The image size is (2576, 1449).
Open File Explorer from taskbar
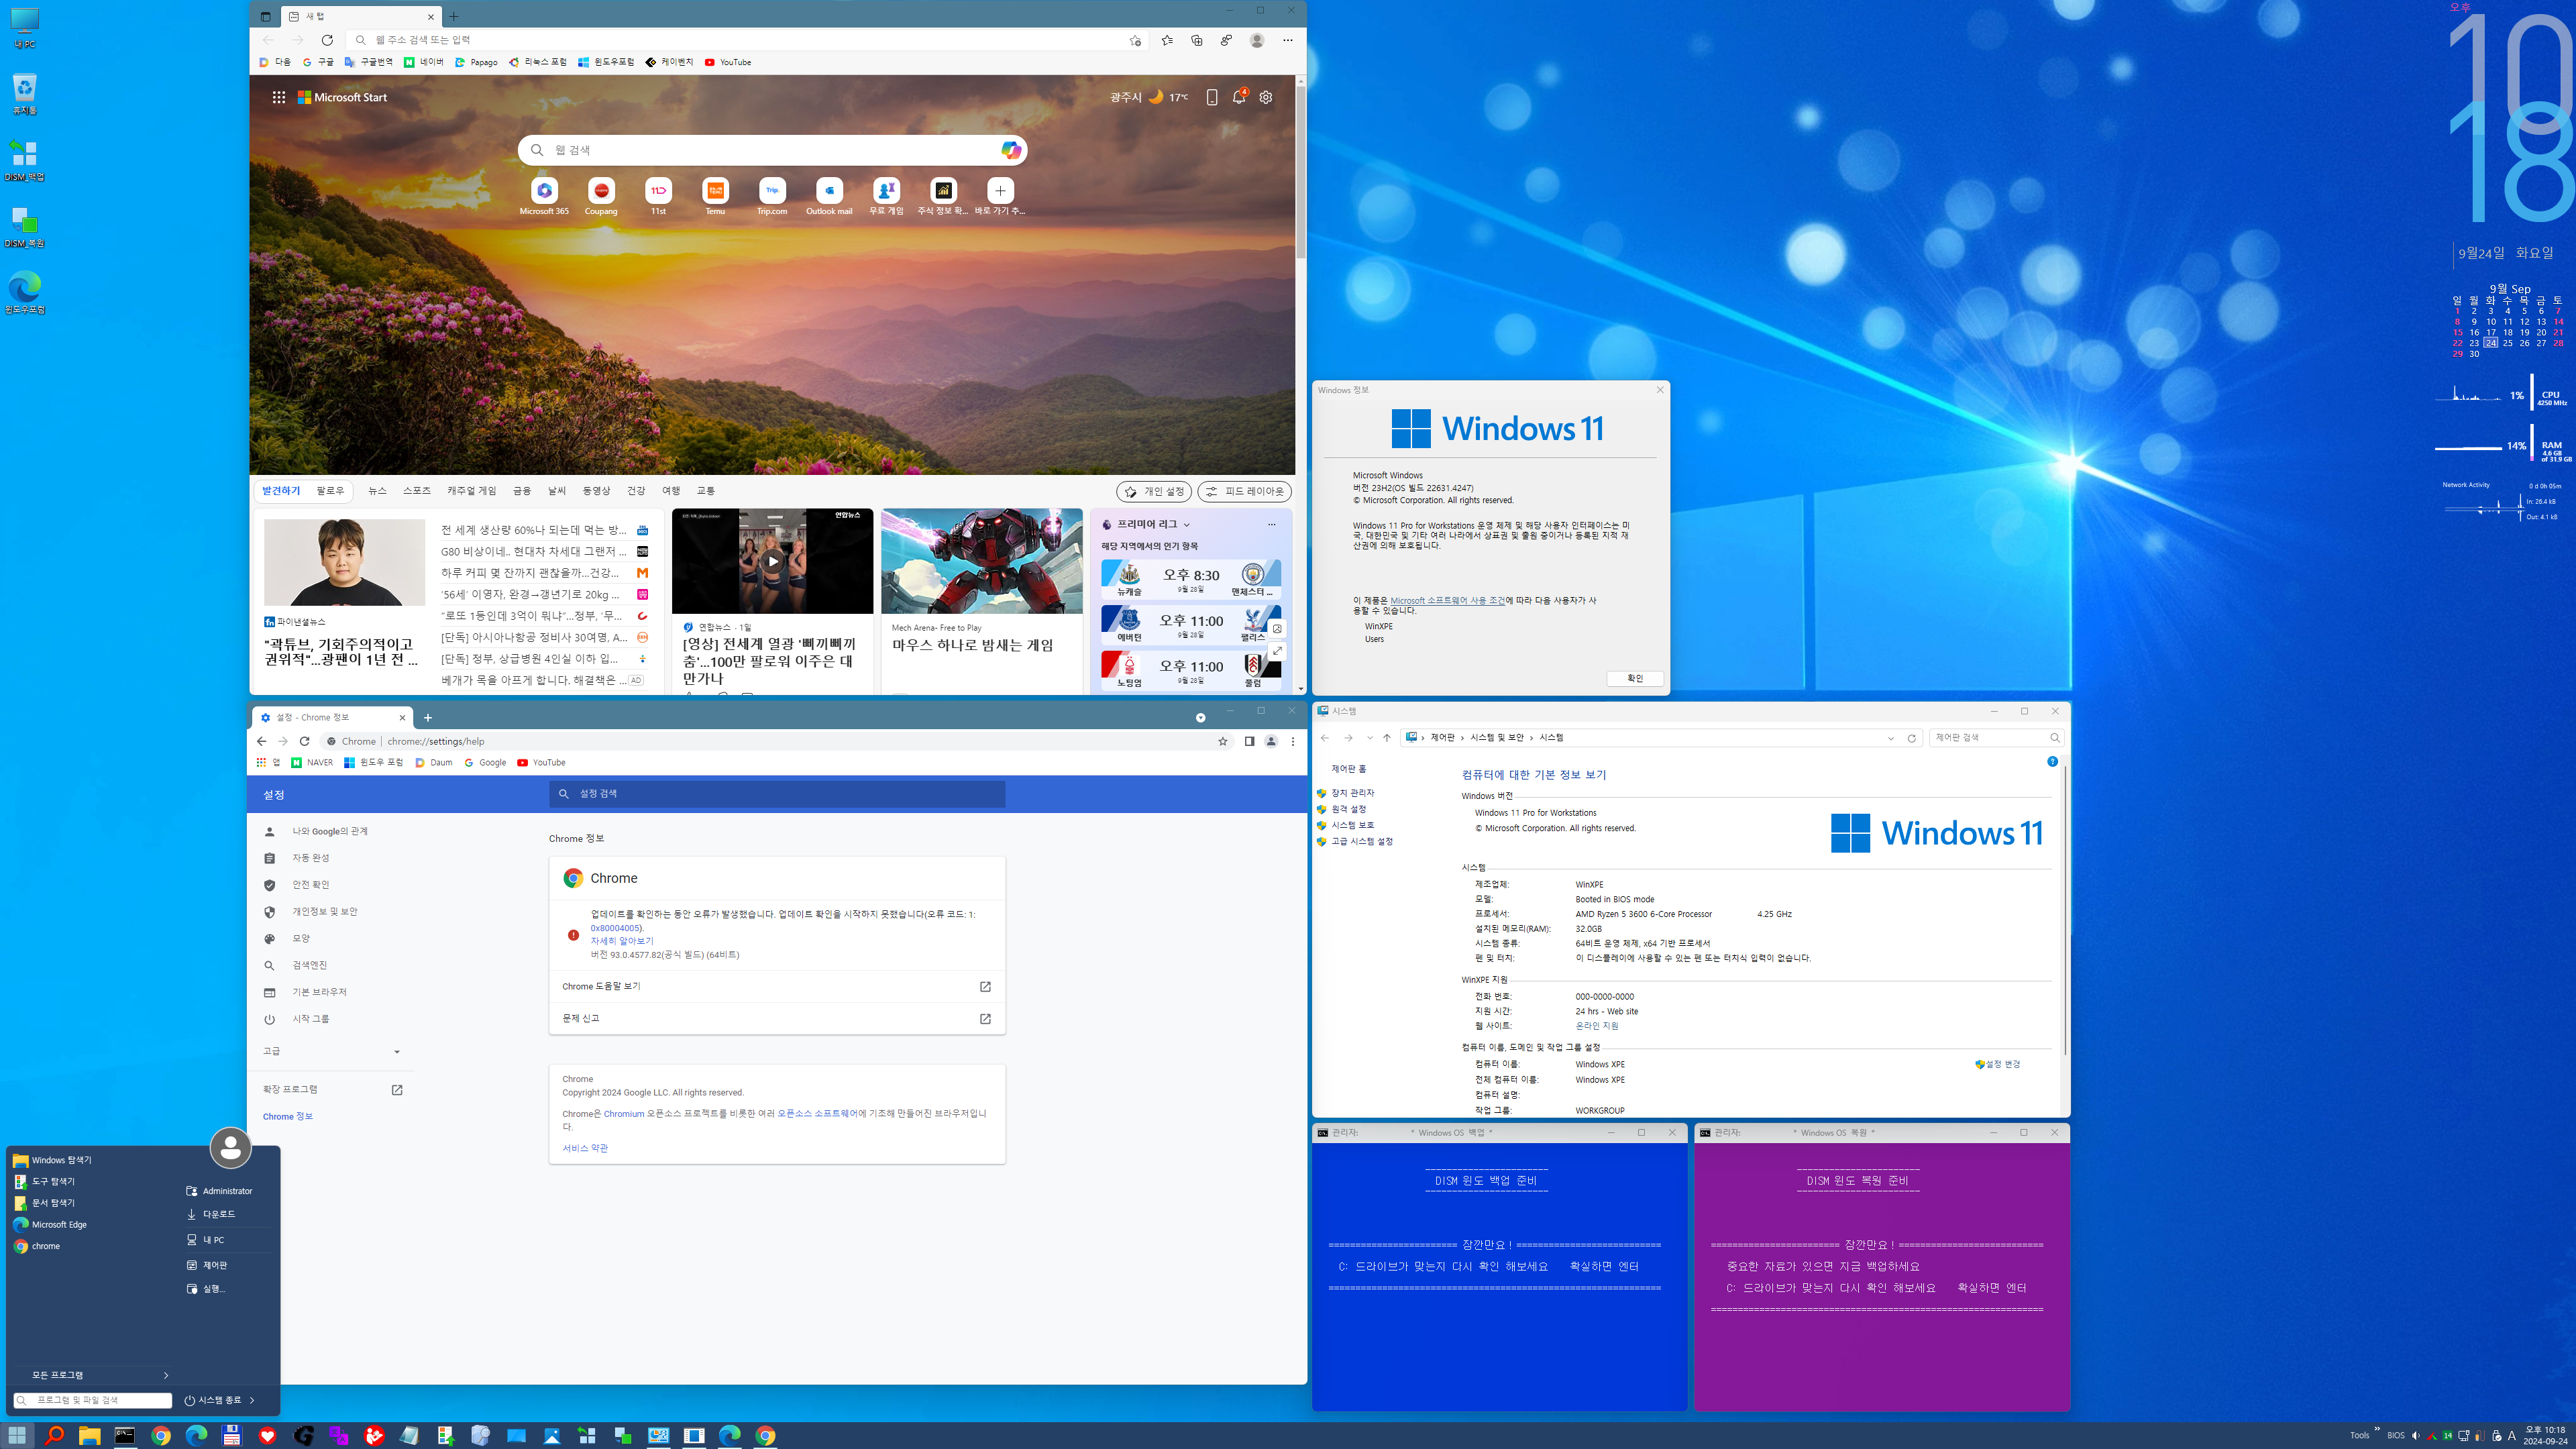click(x=89, y=1435)
